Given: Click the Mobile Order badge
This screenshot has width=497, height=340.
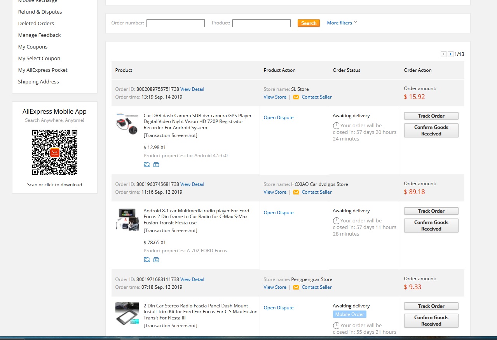Looking at the screenshot, I should (x=350, y=314).
